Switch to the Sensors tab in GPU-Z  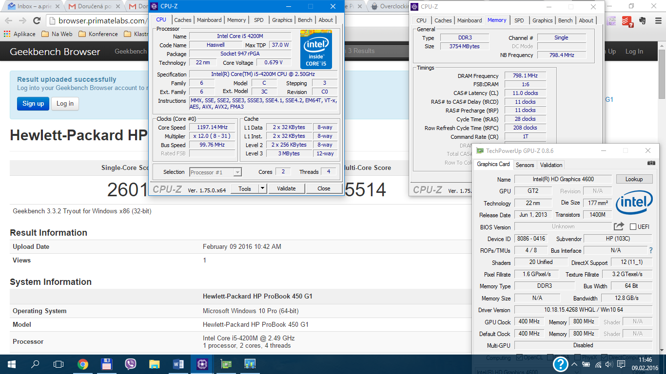click(525, 165)
